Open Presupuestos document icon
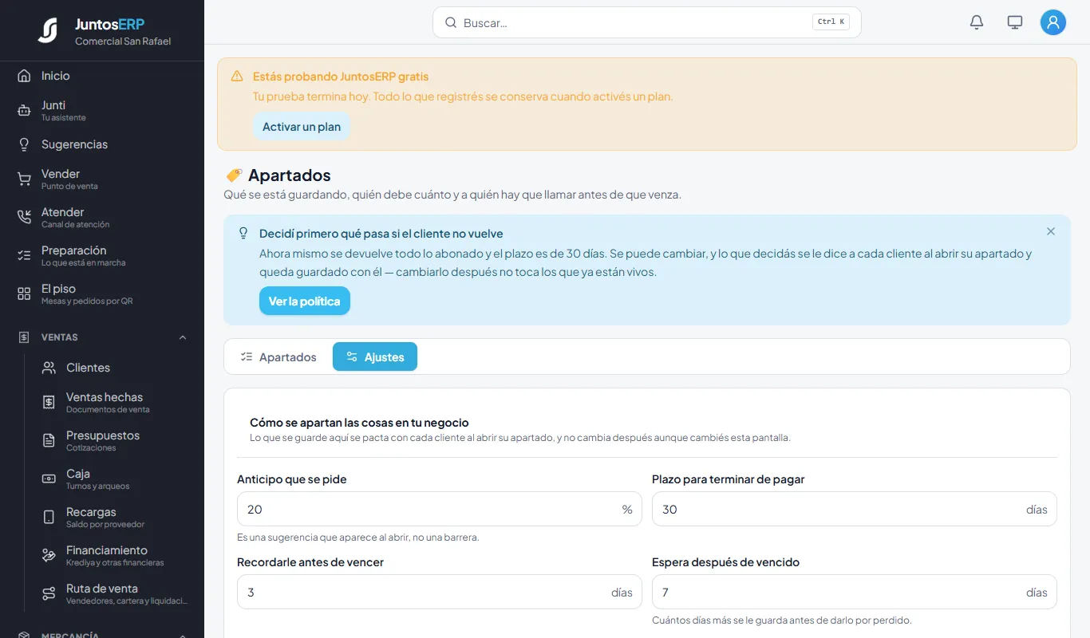 click(x=49, y=440)
